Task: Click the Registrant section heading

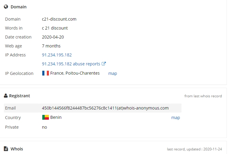Action: pos(19,96)
